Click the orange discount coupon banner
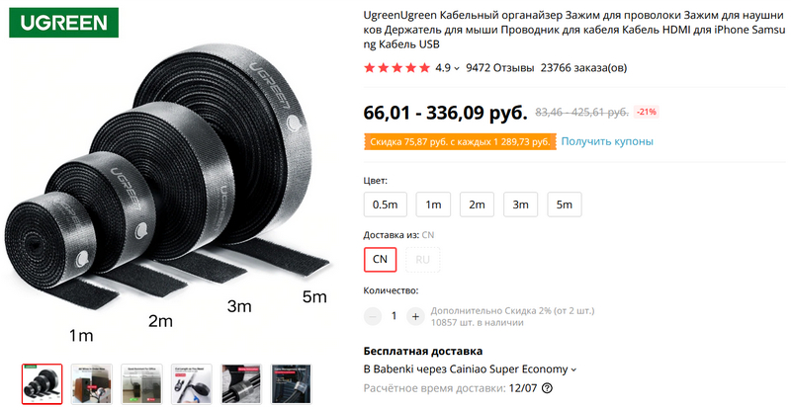This screenshot has width=791, height=410. 459,142
